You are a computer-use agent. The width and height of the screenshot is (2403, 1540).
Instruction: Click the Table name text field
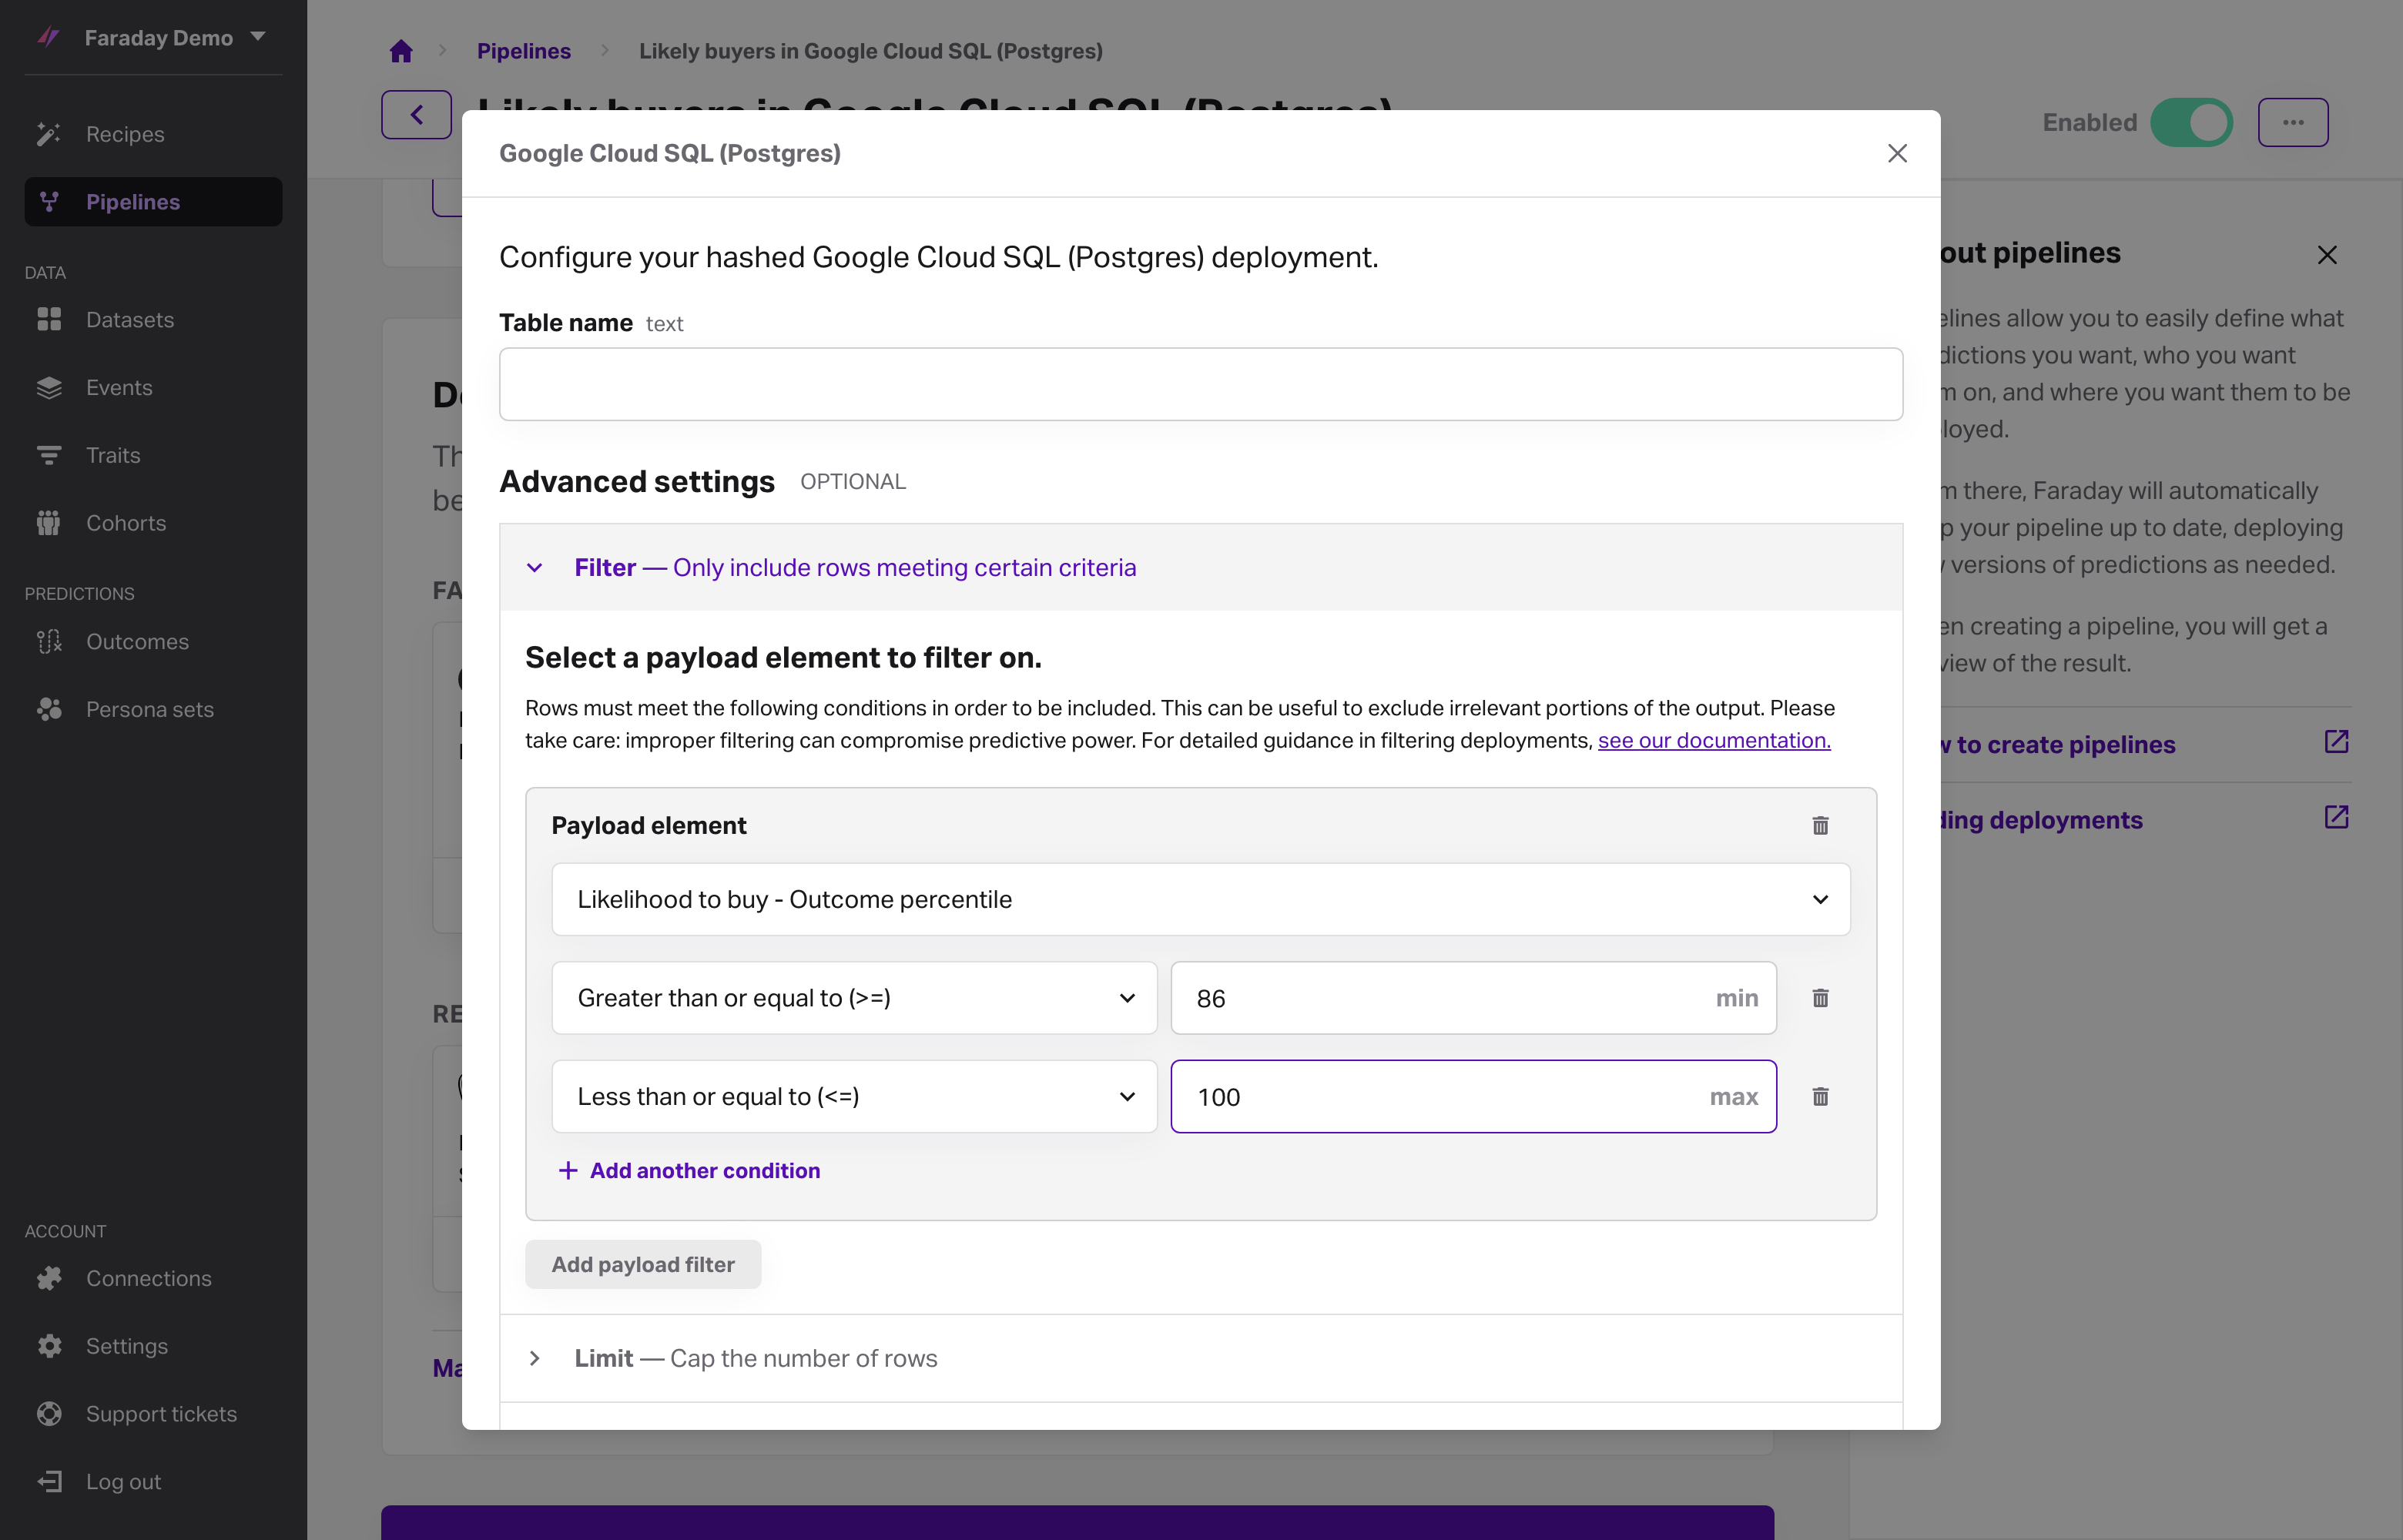tap(1200, 384)
